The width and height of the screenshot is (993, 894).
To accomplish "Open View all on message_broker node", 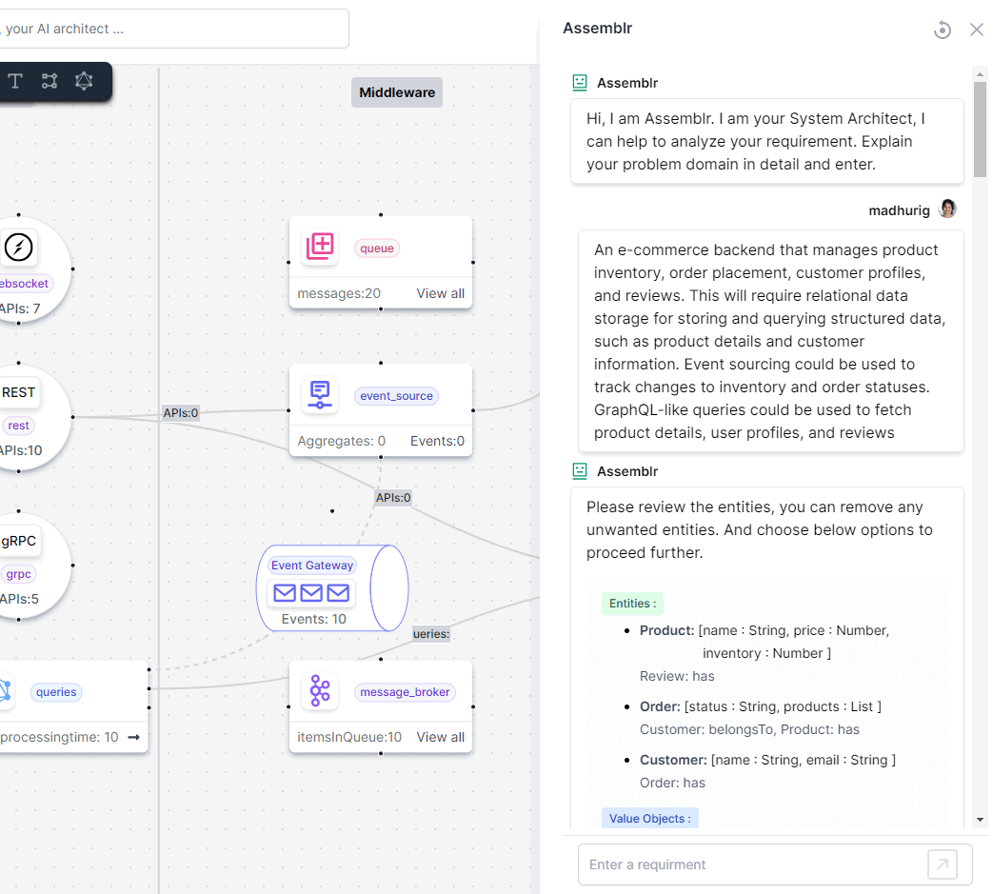I will 440,737.
